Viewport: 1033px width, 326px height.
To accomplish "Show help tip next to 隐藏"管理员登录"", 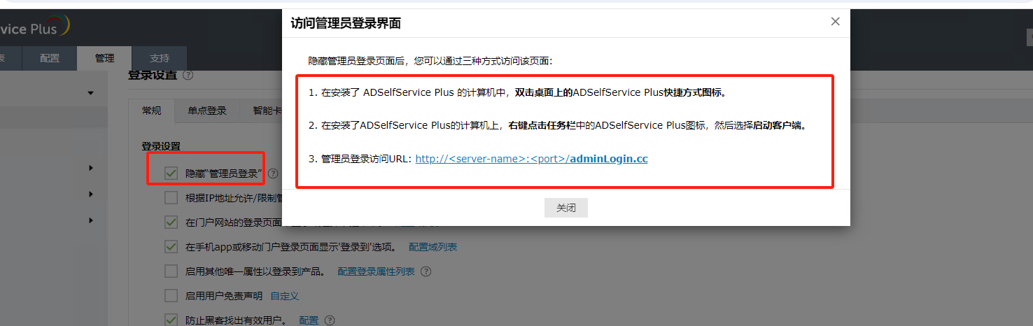I will click(x=273, y=173).
